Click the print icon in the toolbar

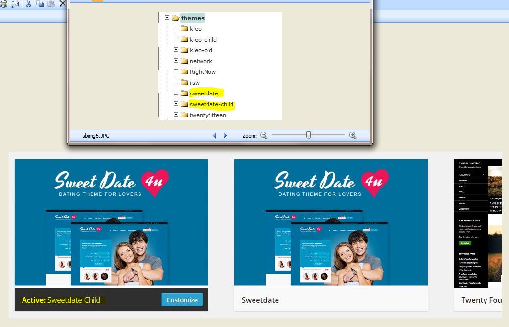click(x=4, y=3)
